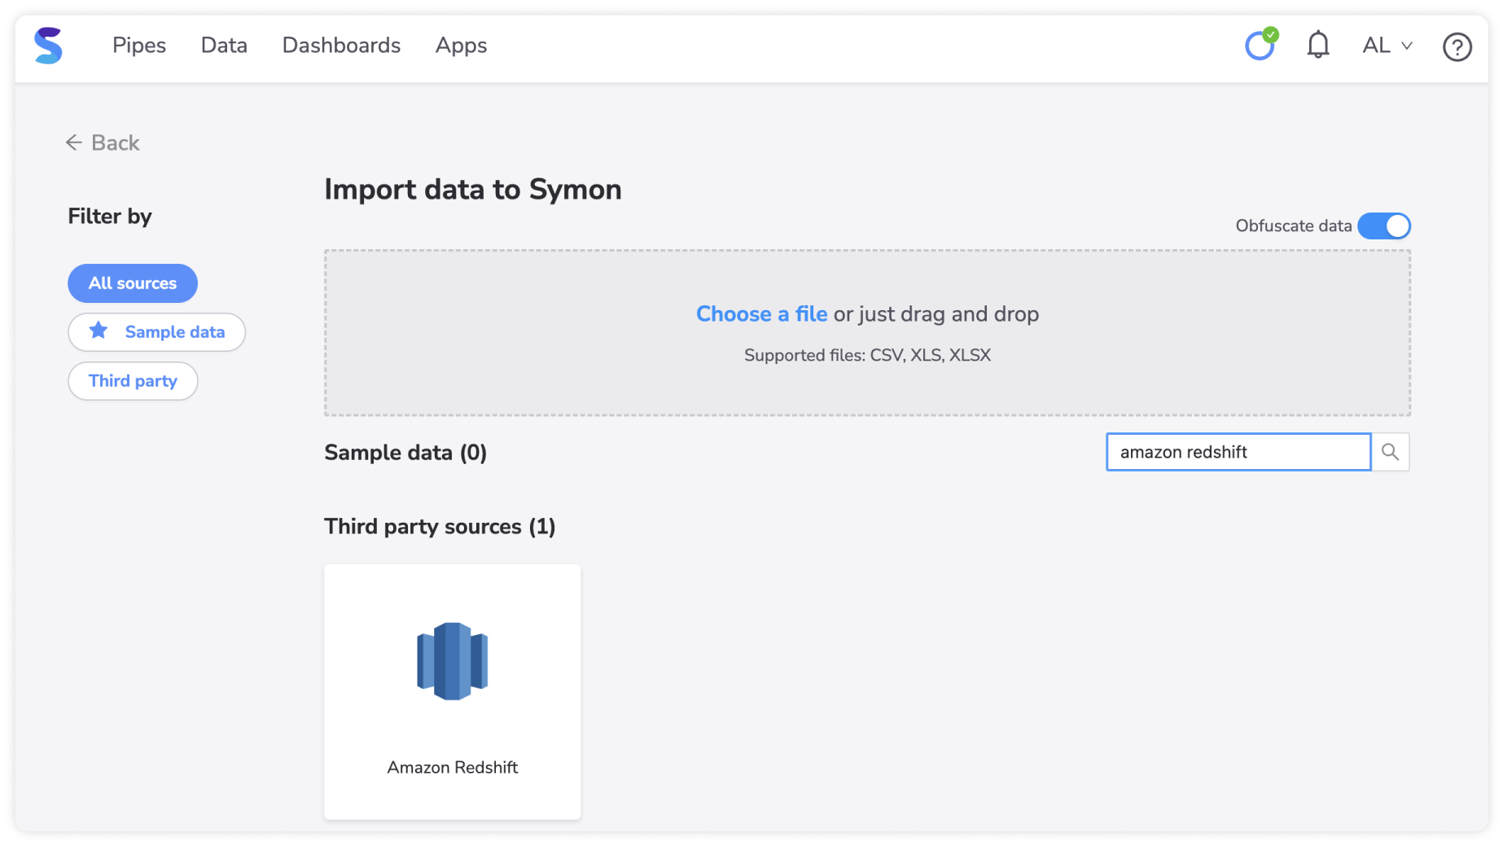The image size is (1503, 846).
Task: Click the Sample data (0) heading
Action: coord(405,453)
